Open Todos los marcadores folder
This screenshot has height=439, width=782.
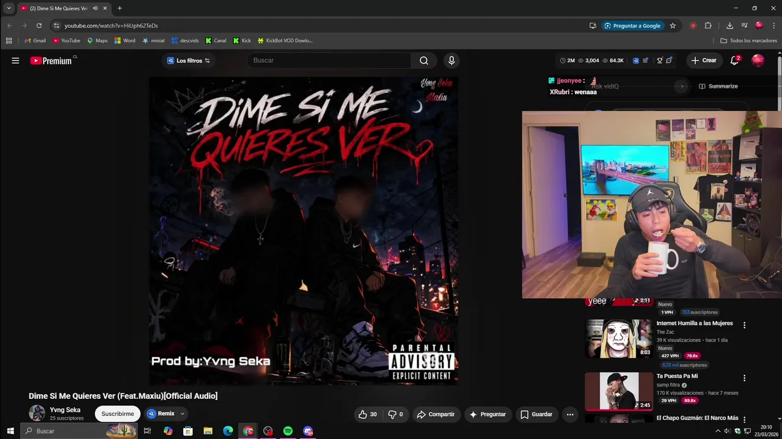pyautogui.click(x=748, y=41)
